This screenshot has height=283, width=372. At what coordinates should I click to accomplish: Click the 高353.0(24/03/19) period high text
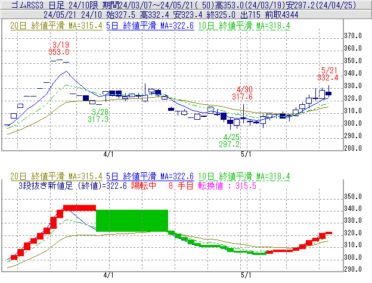[x=250, y=5]
